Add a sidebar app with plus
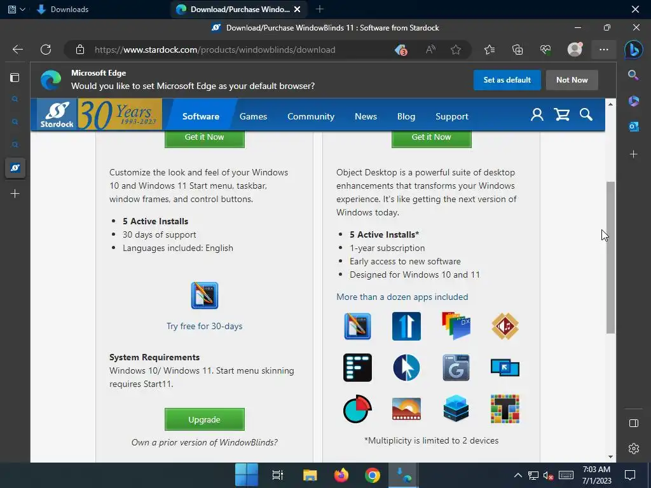651x488 pixels. (634, 154)
